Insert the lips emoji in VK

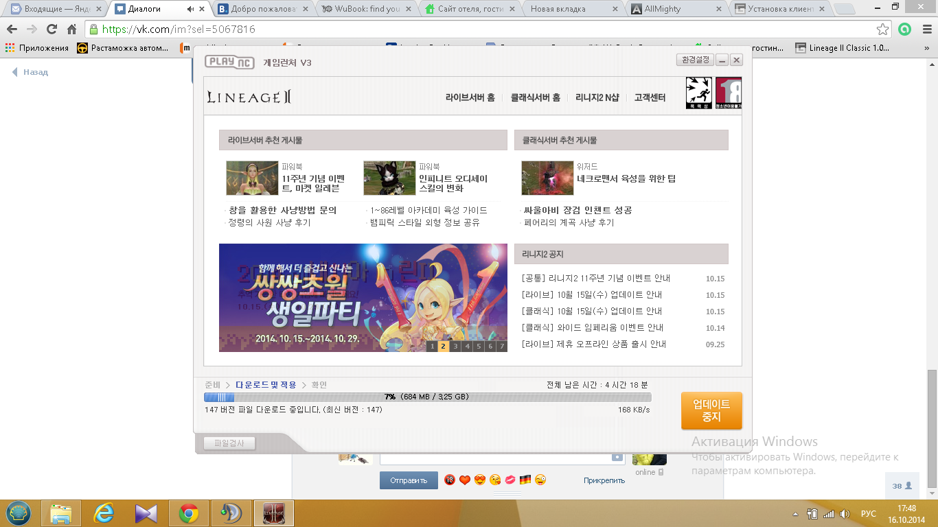click(510, 480)
